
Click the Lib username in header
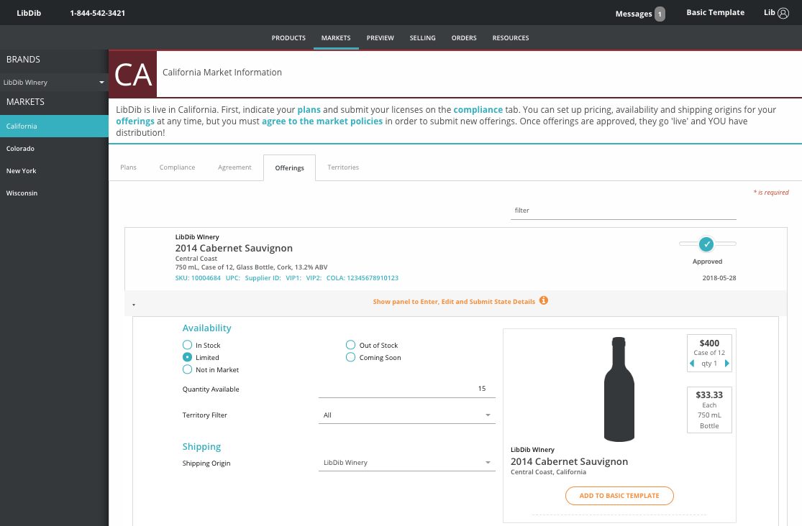coord(769,12)
